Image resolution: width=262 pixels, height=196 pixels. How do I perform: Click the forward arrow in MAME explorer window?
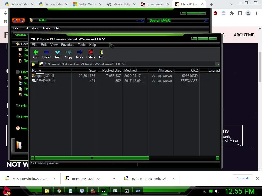[x=21, y=20]
